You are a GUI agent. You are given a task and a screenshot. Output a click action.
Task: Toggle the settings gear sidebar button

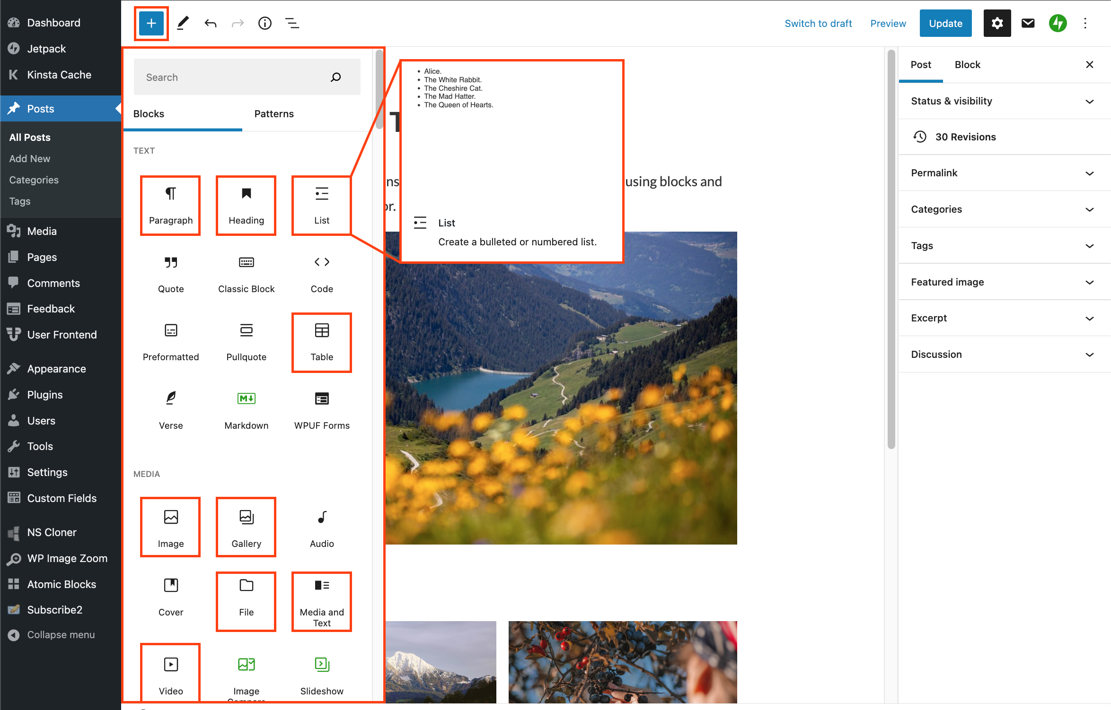[x=997, y=23]
